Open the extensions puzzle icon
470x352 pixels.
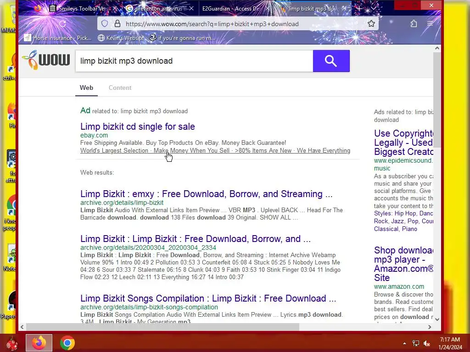pyautogui.click(x=414, y=24)
